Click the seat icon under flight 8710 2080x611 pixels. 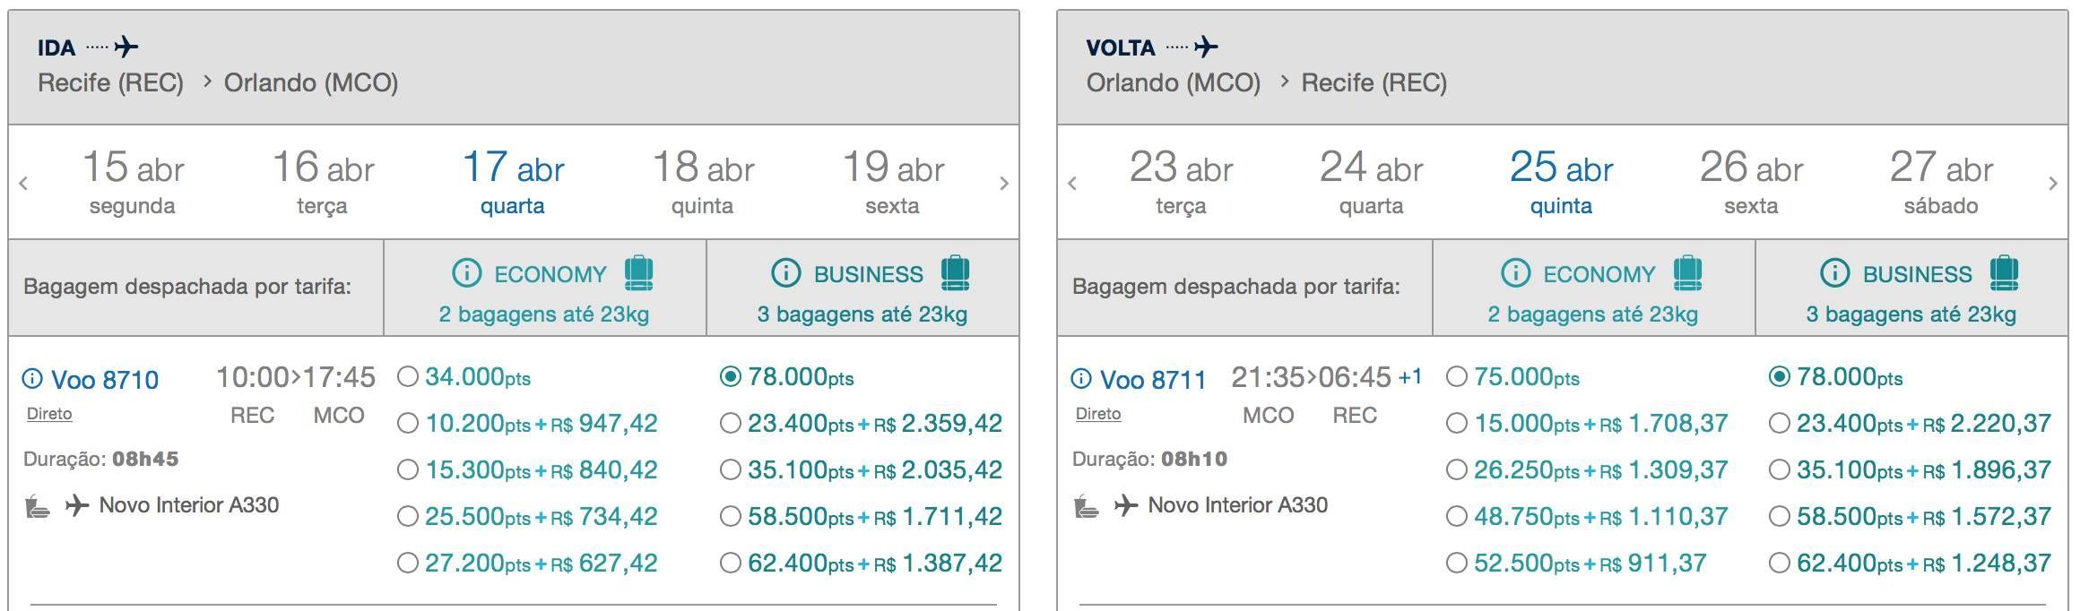coord(37,506)
